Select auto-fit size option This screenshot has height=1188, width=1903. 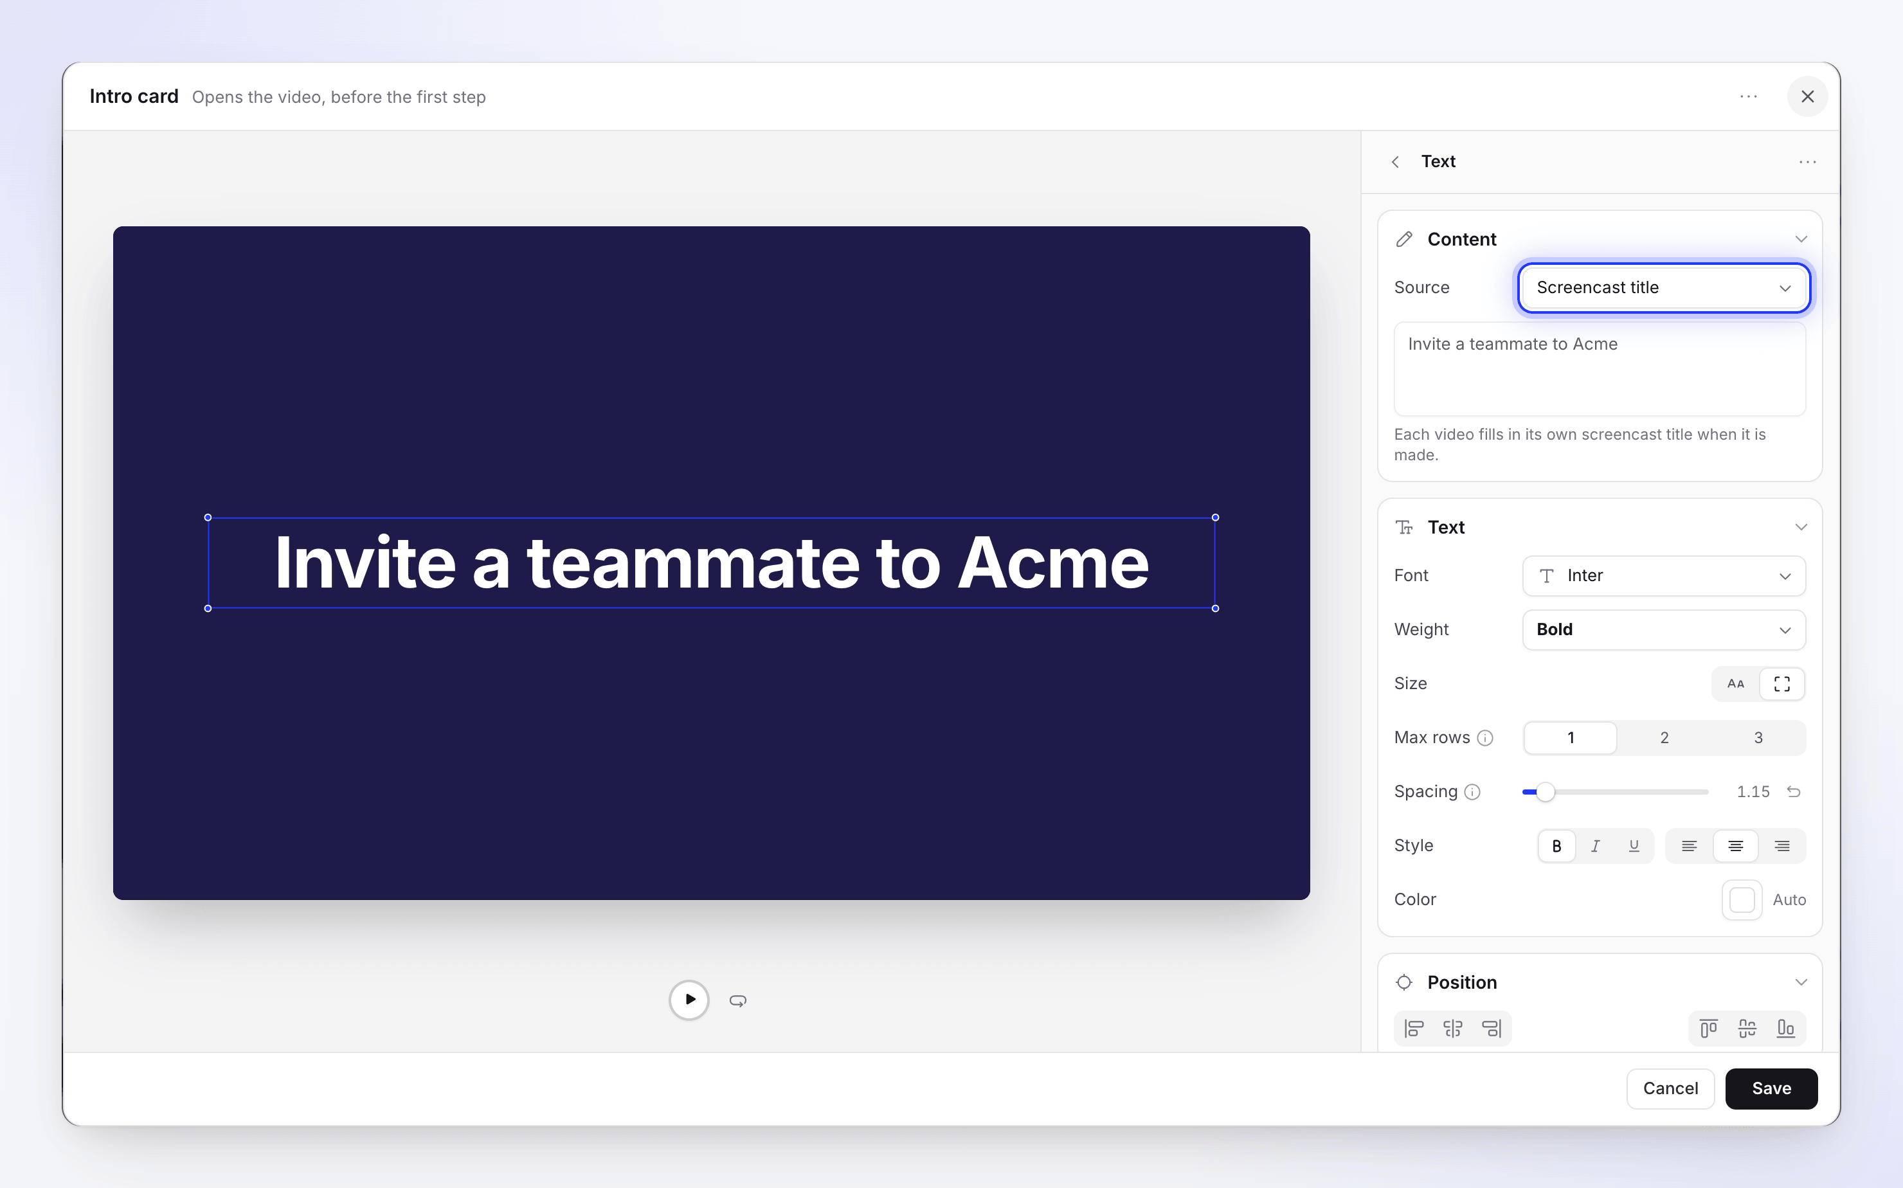point(1782,683)
